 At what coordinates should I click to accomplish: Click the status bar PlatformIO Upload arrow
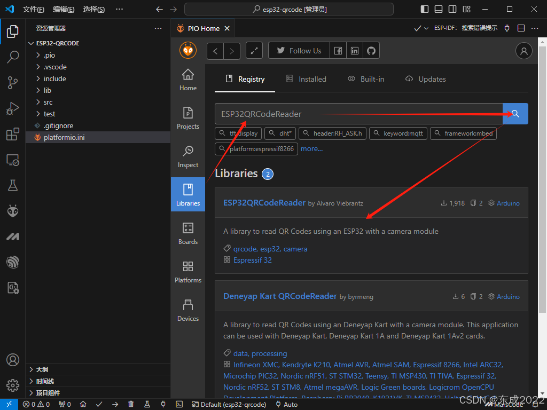[x=115, y=404]
